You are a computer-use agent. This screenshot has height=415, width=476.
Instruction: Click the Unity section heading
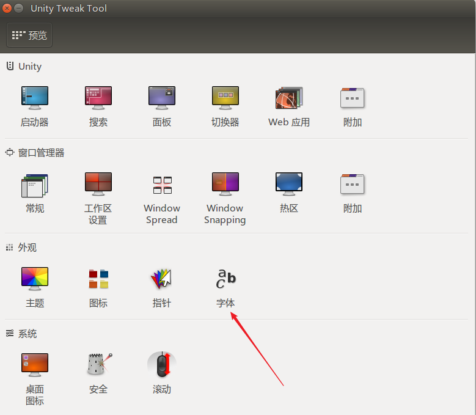[24, 66]
